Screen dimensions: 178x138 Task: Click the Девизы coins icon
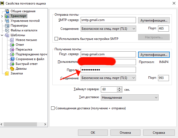tap(12, 69)
